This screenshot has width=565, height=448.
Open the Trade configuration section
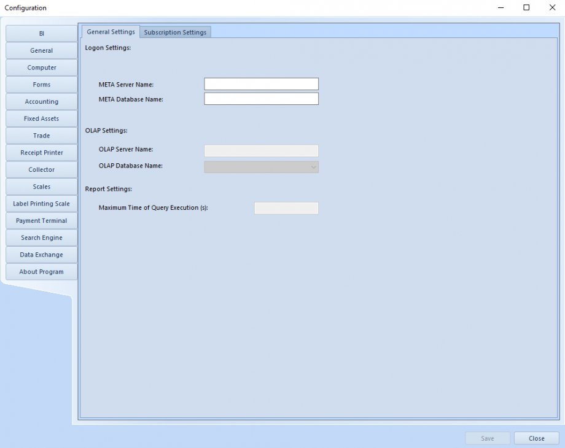[x=41, y=136]
